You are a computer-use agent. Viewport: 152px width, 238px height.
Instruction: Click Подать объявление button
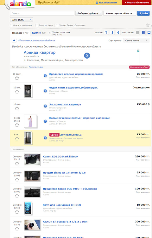point(137,3)
